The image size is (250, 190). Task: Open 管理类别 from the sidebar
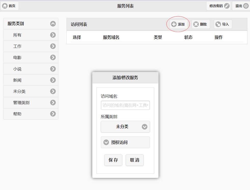21,103
